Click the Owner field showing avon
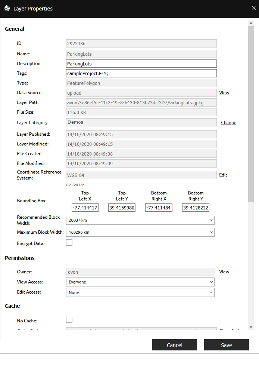 [141, 272]
